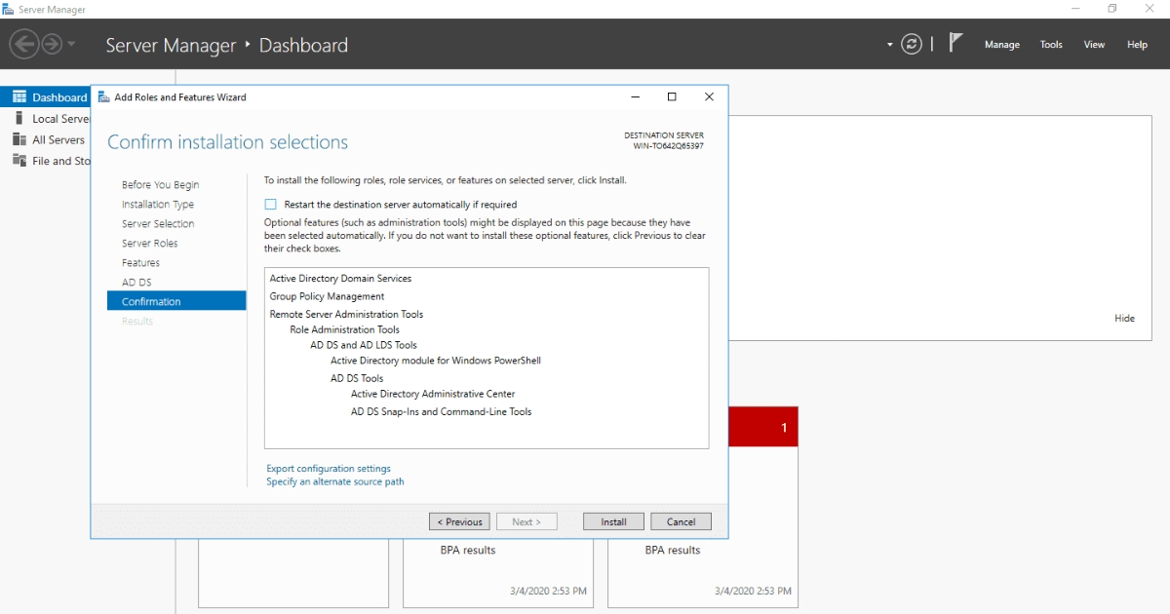Open the Tools menu
Screen dimensions: 1170x614
pos(1050,44)
